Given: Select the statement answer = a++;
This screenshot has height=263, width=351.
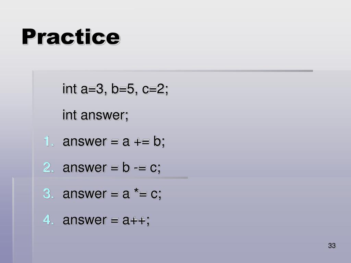Looking at the screenshot, I should coord(106,220).
